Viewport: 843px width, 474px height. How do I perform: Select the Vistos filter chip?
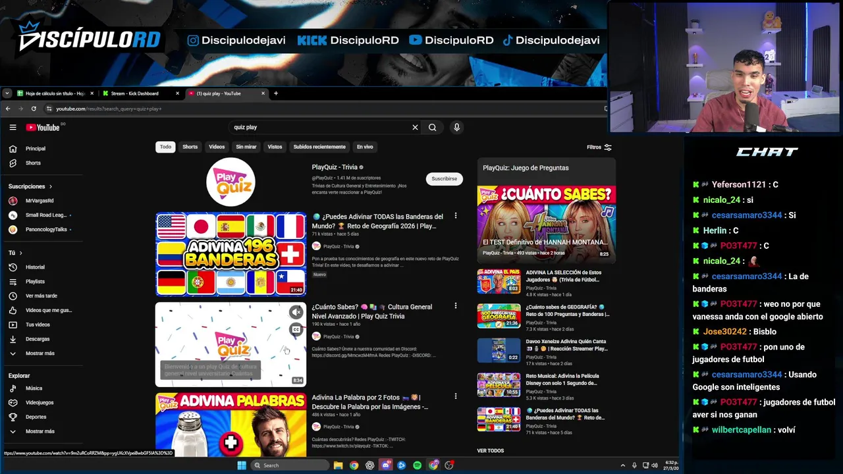[x=275, y=147]
